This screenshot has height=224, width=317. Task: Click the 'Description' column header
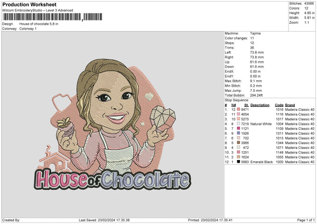click(x=260, y=105)
